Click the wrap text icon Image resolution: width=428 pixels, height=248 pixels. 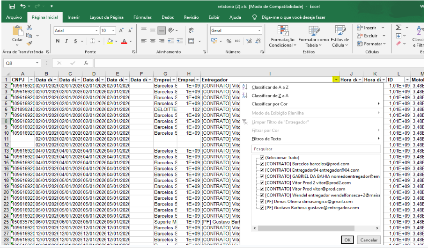[x=191, y=30]
